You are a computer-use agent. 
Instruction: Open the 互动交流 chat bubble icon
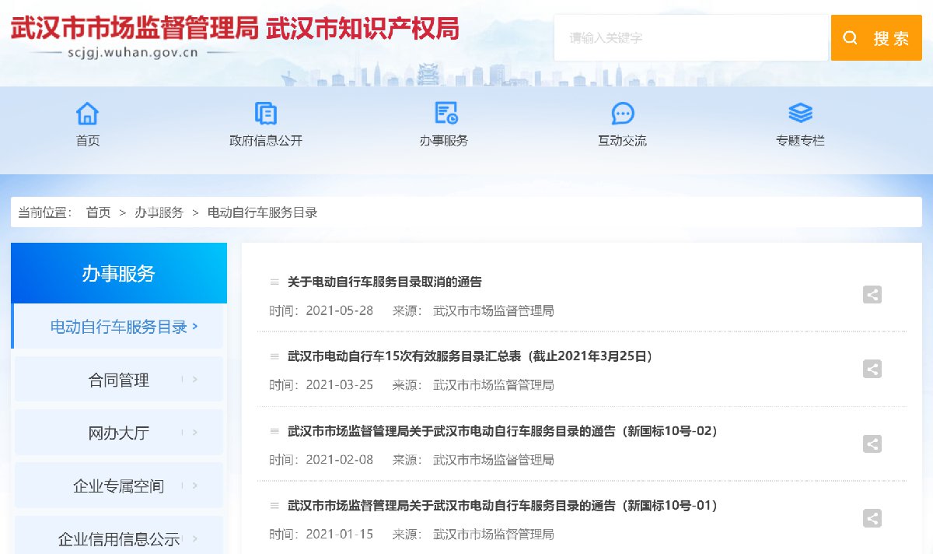click(622, 114)
